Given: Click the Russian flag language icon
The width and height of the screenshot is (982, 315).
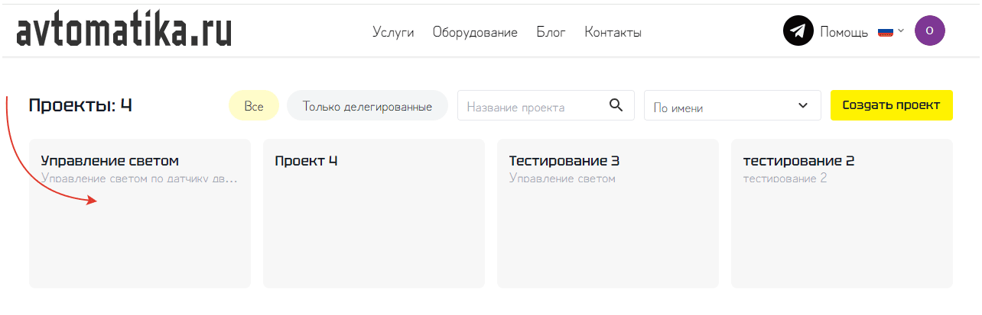Looking at the screenshot, I should pyautogui.click(x=886, y=32).
